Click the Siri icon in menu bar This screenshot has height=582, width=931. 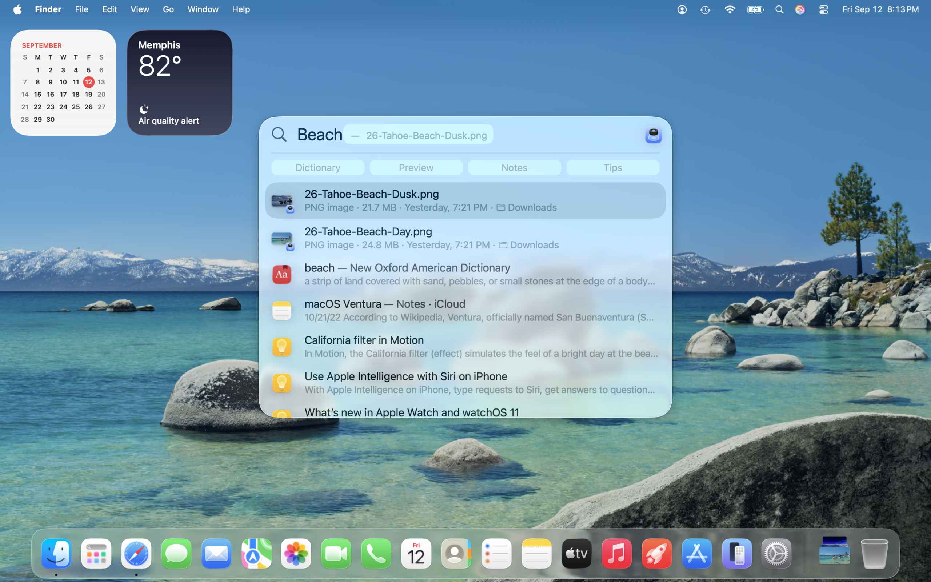(x=800, y=9)
